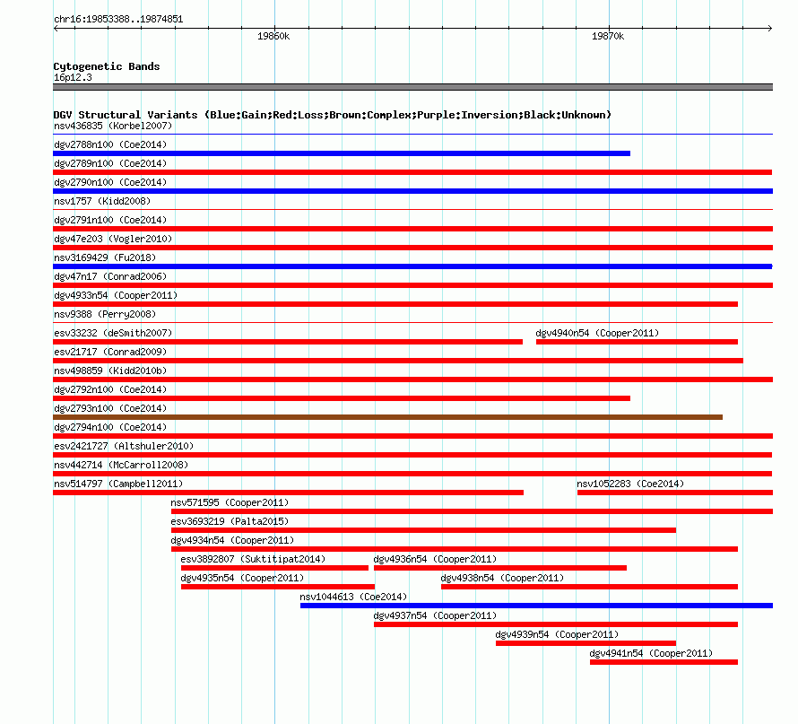Select the red nsv514797 loss bar
Viewport: 798px width, 724px height.
coord(288,493)
